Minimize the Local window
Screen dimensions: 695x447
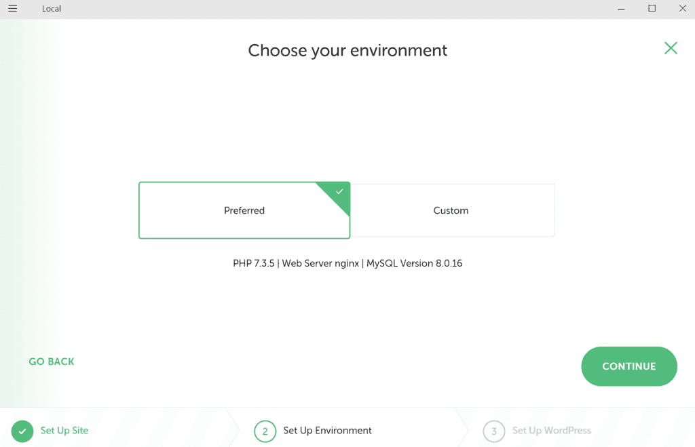pyautogui.click(x=621, y=9)
